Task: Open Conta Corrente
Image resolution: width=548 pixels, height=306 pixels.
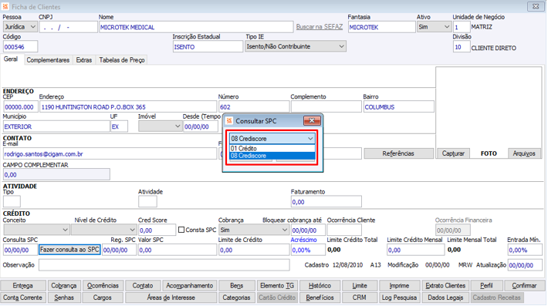Action: click(22, 298)
